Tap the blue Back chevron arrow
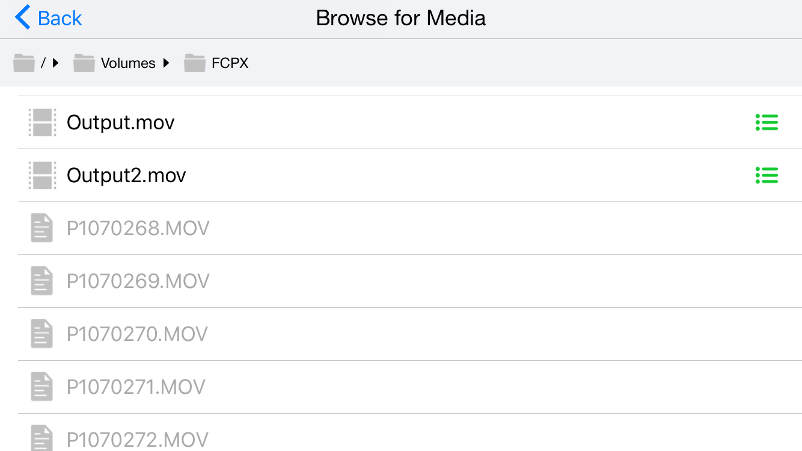This screenshot has width=802, height=451. (x=23, y=18)
